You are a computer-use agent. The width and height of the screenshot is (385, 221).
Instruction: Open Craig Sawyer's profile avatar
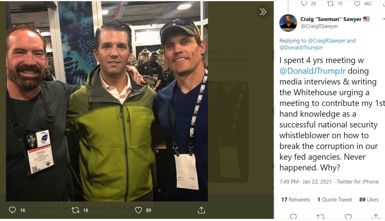click(288, 23)
